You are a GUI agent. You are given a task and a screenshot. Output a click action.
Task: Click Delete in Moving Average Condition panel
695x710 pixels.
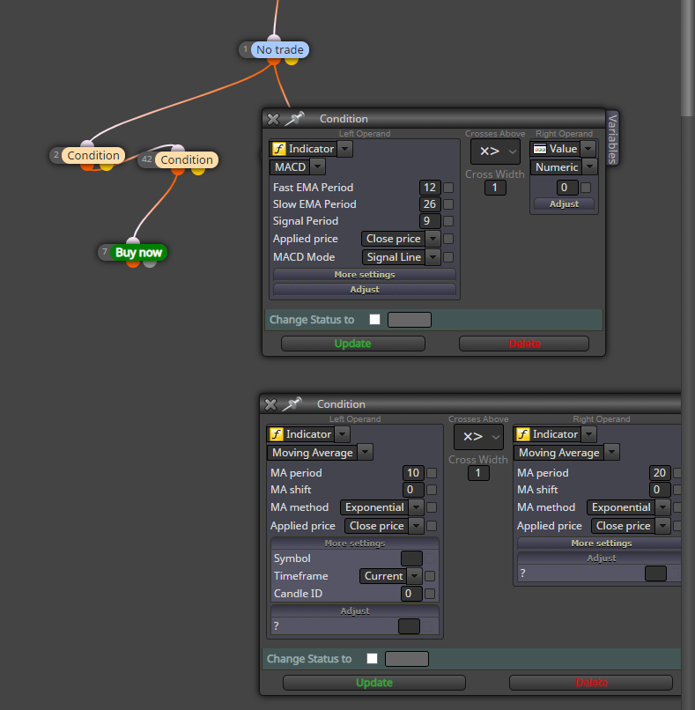pyautogui.click(x=591, y=683)
